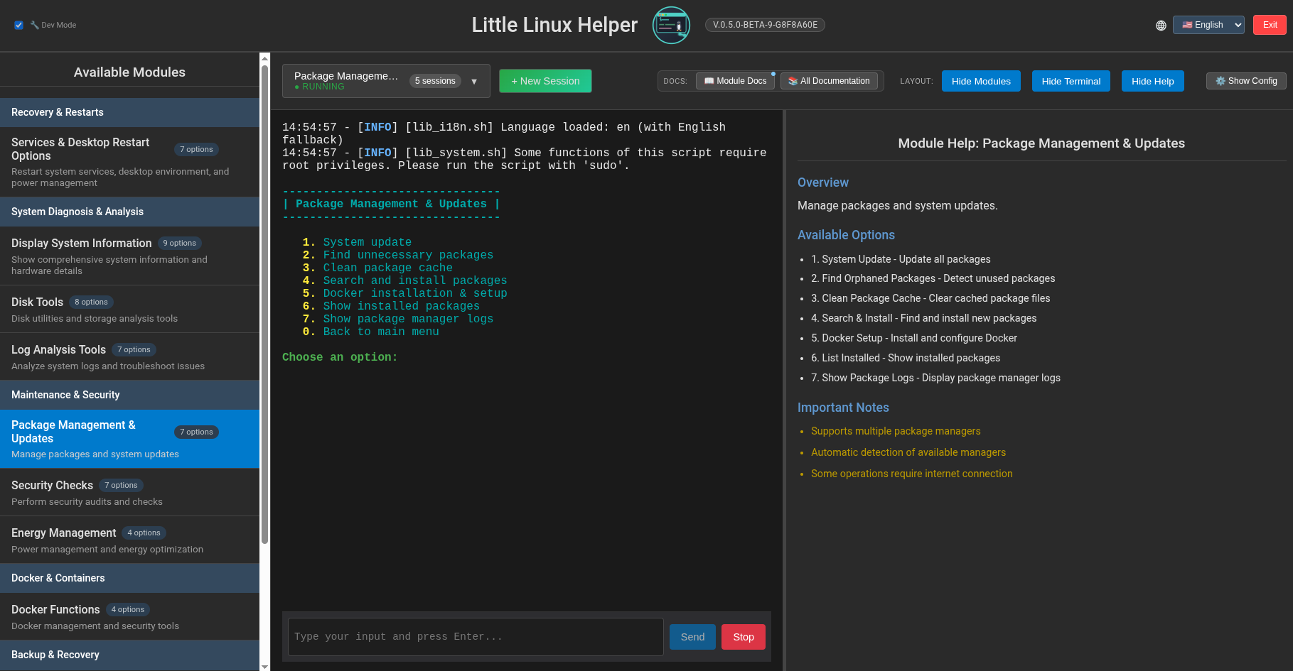Click terminal option 'Clean package cache'
This screenshot has width=1293, height=671.
(387, 268)
